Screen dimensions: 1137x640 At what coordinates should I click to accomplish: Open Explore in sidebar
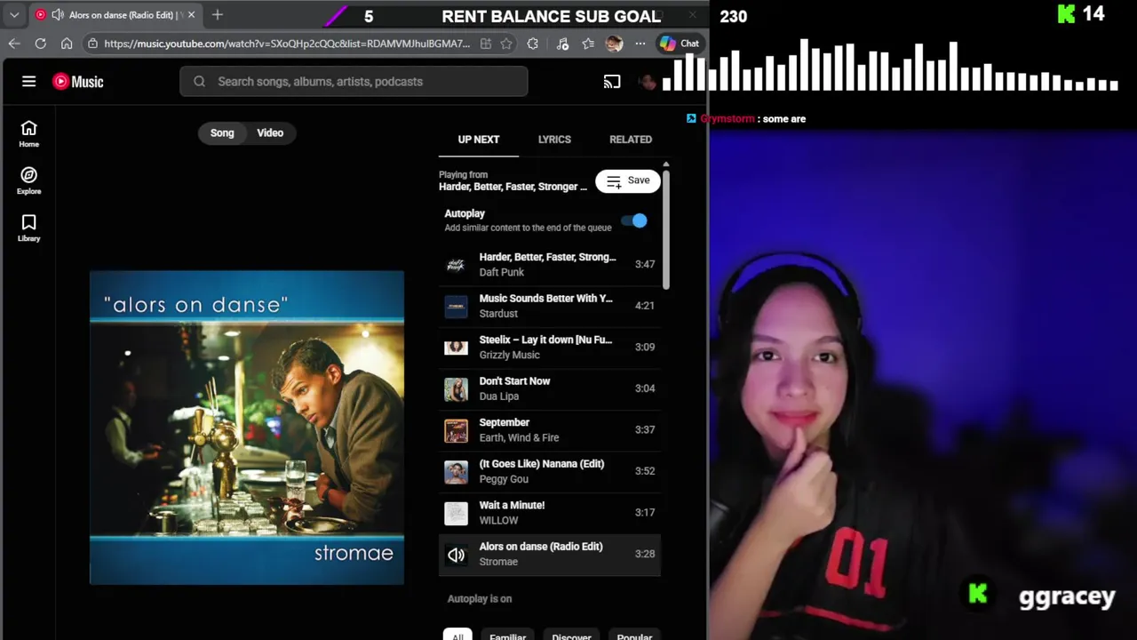[28, 181]
